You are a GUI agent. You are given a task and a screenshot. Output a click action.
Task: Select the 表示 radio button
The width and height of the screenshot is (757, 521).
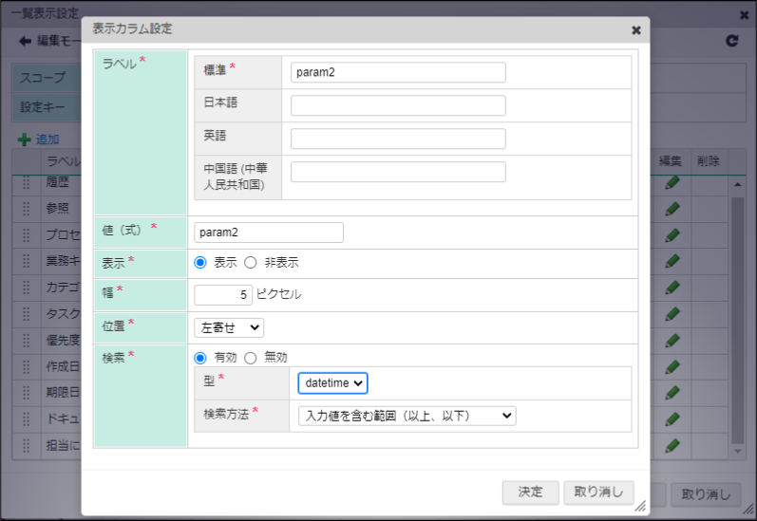pos(199,263)
